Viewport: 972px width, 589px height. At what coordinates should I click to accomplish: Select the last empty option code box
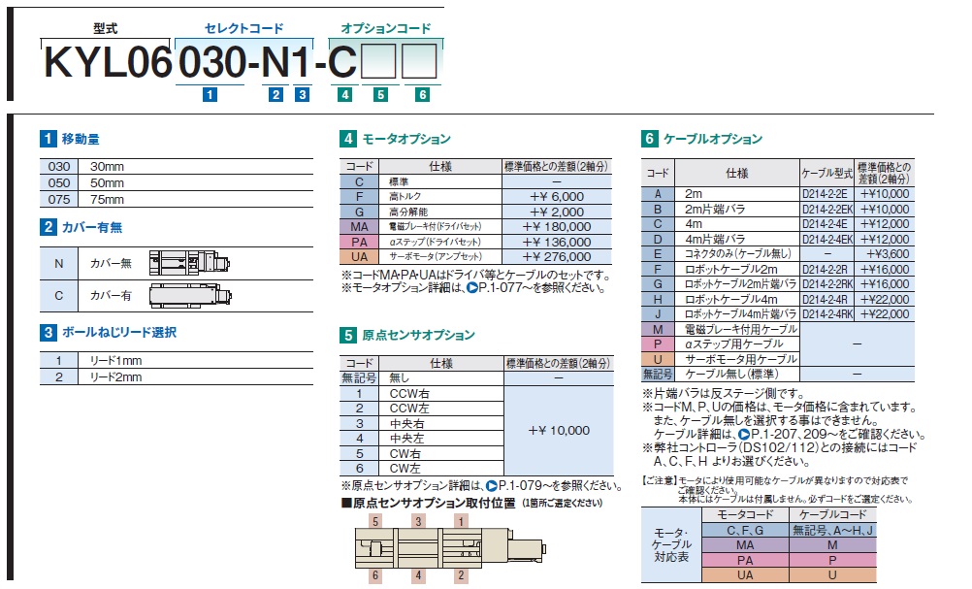click(x=420, y=63)
